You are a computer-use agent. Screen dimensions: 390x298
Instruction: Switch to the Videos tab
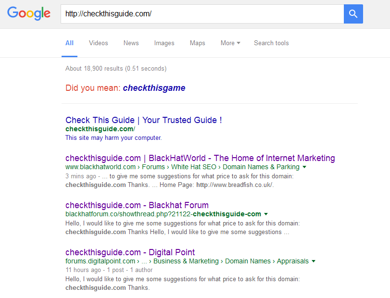pos(99,43)
